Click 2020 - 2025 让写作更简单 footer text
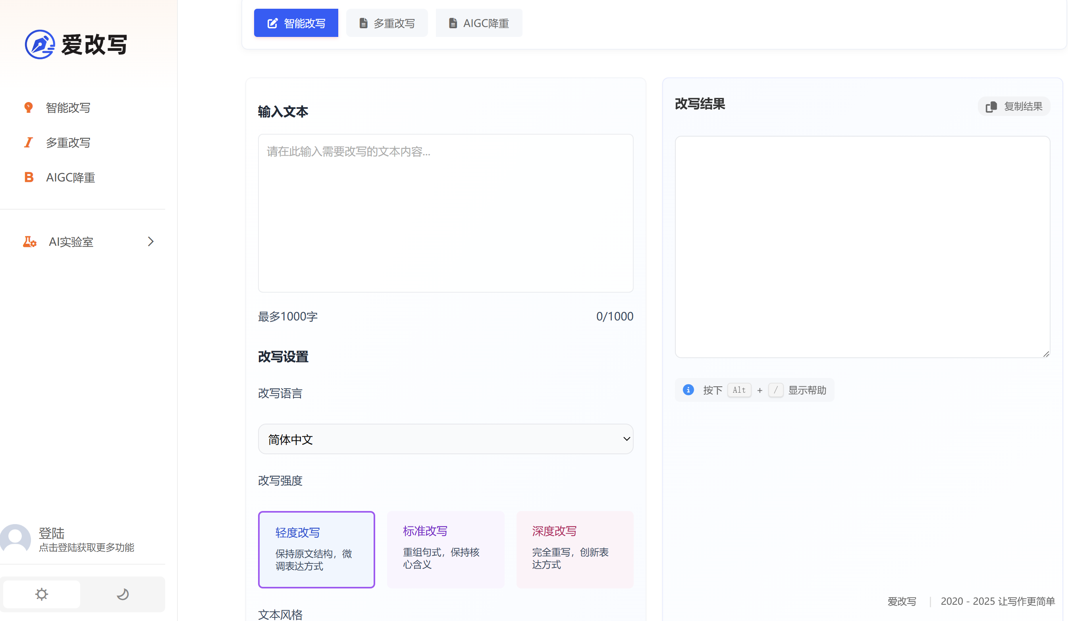 click(x=998, y=601)
